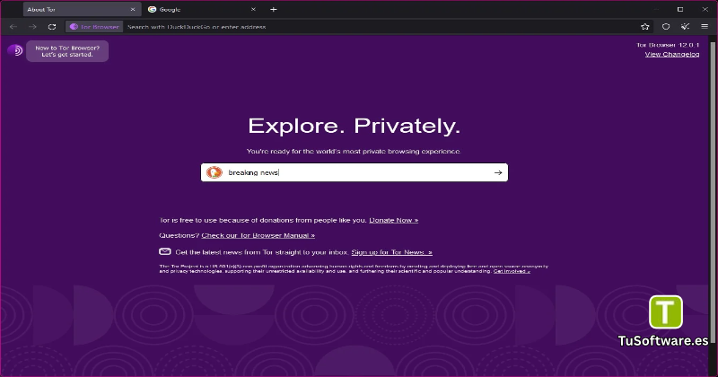Reload the current page
Image resolution: width=718 pixels, height=377 pixels.
coord(52,27)
